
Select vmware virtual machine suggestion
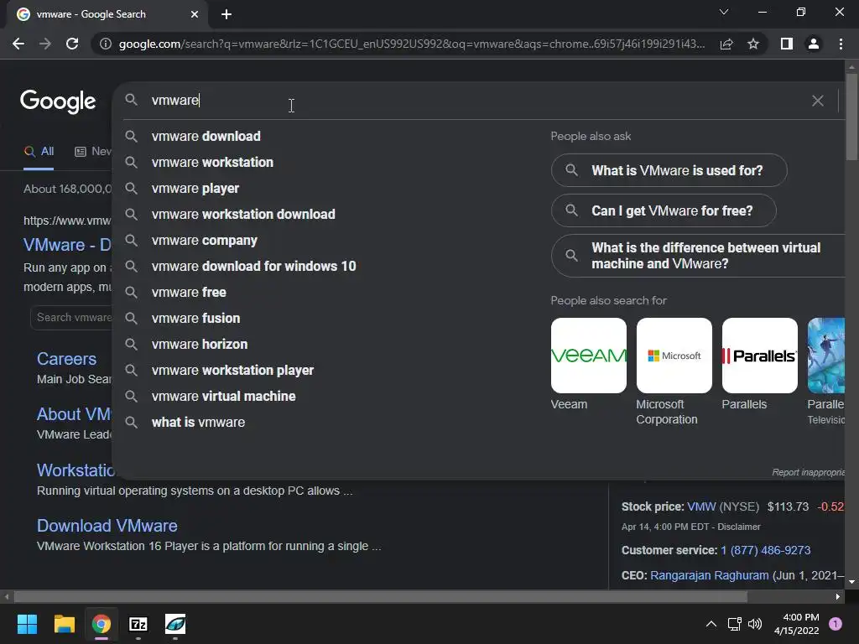223,397
